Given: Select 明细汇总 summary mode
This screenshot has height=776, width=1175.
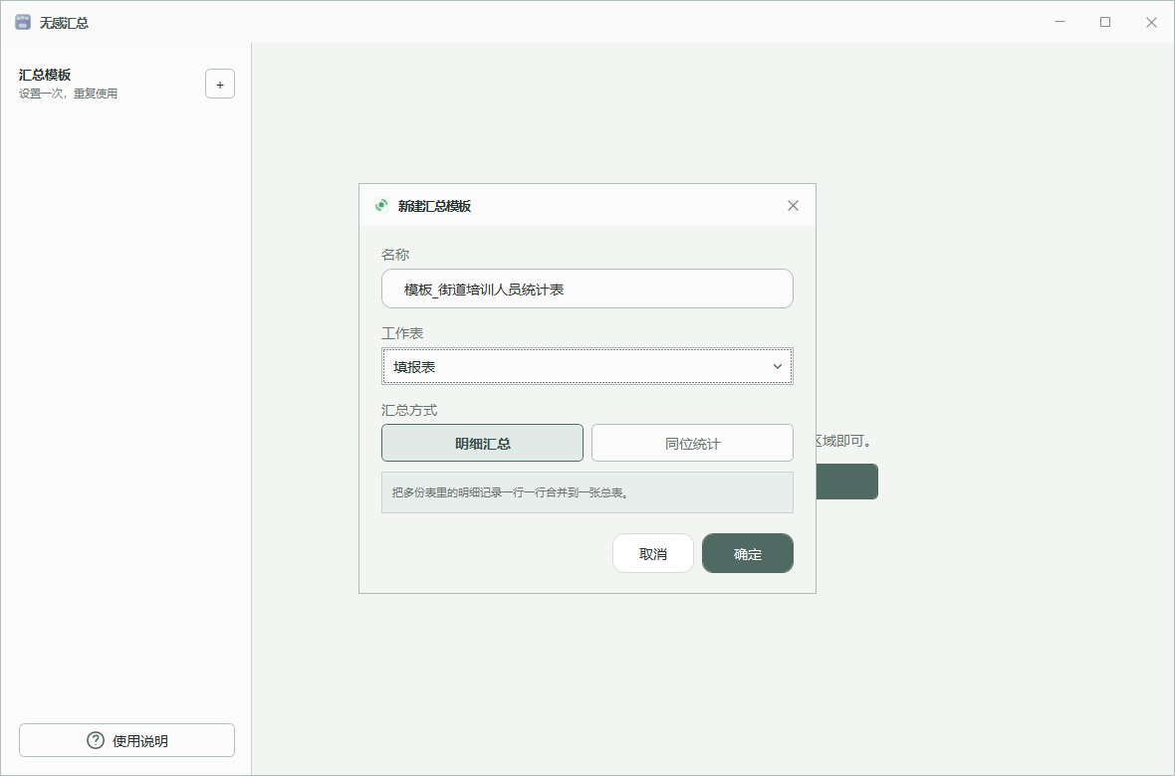Looking at the screenshot, I should (482, 443).
